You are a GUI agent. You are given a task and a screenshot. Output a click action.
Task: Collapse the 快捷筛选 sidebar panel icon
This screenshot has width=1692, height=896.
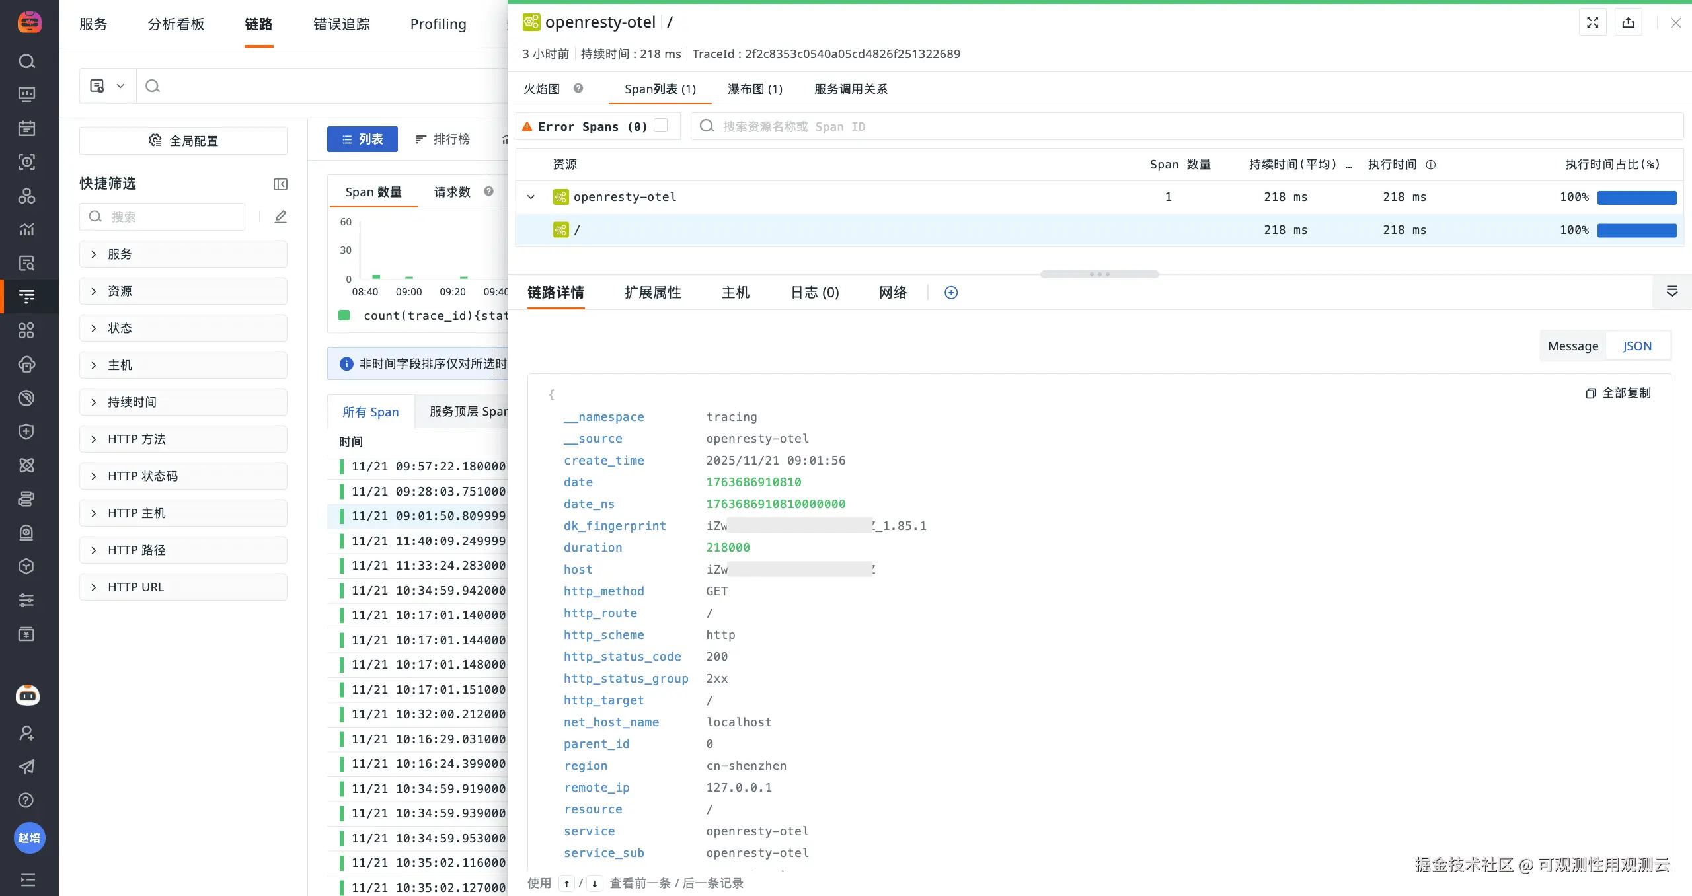pos(280,184)
